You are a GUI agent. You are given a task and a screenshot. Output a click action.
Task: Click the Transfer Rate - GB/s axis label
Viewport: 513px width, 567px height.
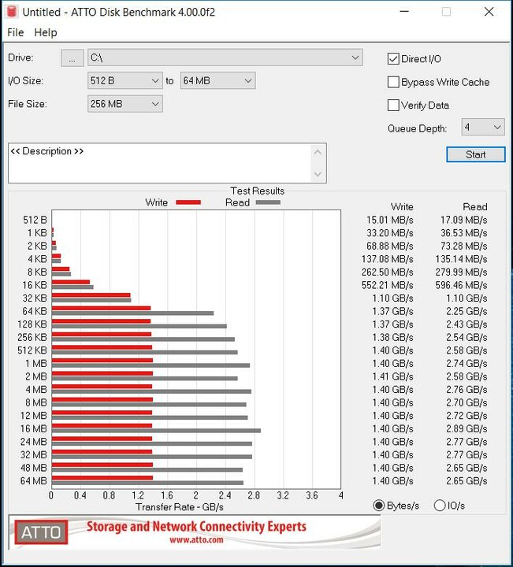(x=180, y=507)
